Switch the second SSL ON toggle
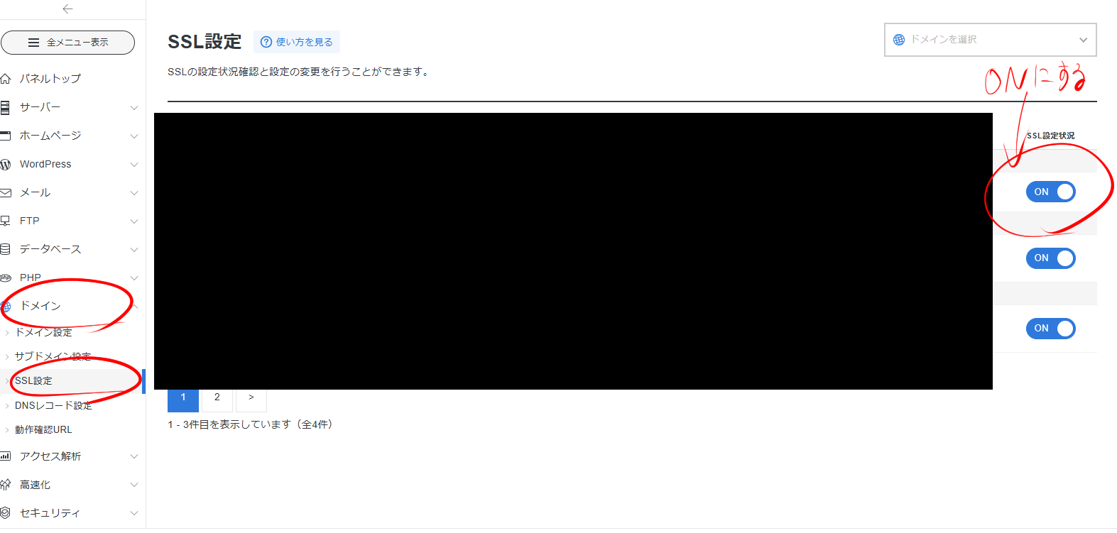The width and height of the screenshot is (1117, 533). [1050, 258]
